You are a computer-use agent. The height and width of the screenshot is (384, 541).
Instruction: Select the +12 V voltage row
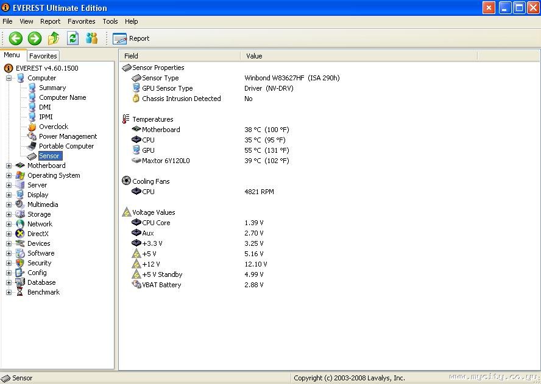pyautogui.click(x=150, y=264)
